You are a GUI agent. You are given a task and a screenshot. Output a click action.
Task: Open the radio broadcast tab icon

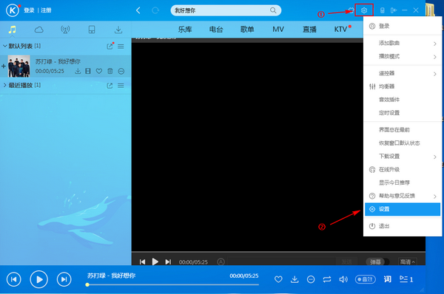click(x=65, y=30)
